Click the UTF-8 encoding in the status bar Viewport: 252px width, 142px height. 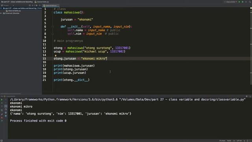point(239,141)
